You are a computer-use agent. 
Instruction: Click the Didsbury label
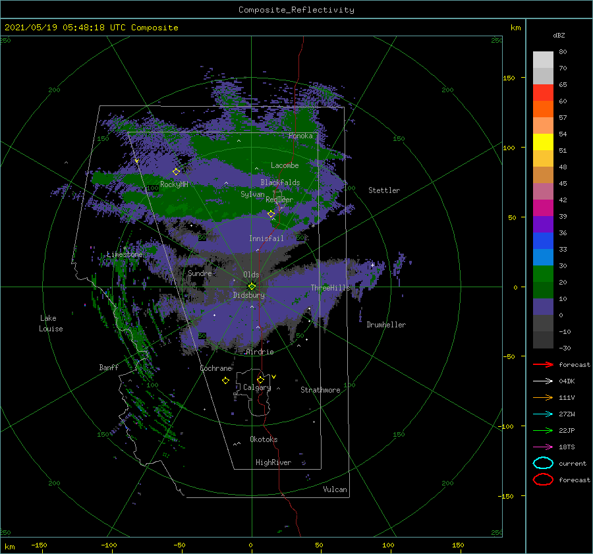(x=248, y=295)
